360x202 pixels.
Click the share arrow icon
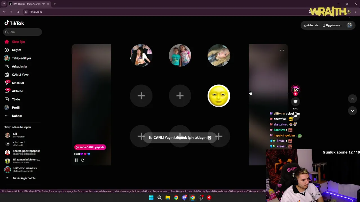point(295,116)
